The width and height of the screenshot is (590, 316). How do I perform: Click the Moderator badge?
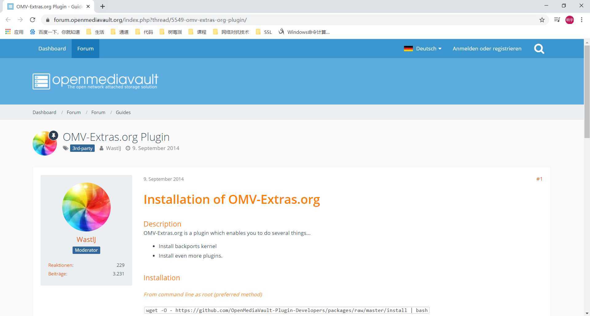coord(86,250)
